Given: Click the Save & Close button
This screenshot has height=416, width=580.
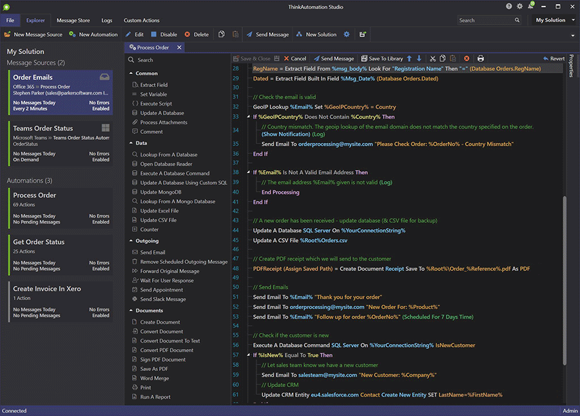Looking at the screenshot, I should tap(252, 59).
